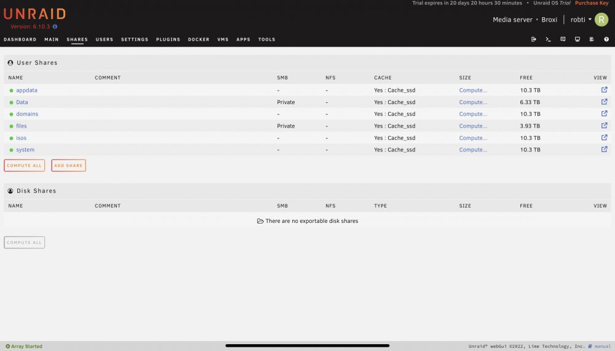
Task: Open the system info monitor icon
Action: pos(577,39)
